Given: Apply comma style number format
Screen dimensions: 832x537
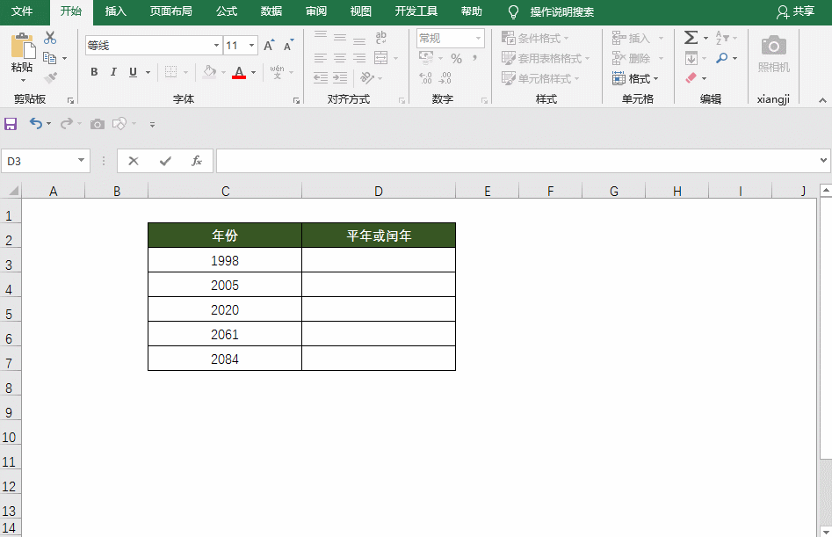Looking at the screenshot, I should point(475,57).
